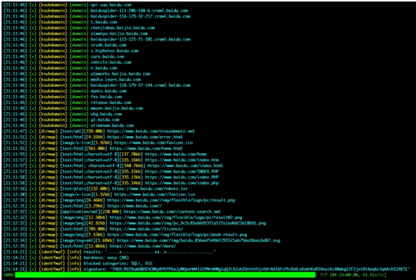Select cars.baidu.com domain
416x280 pixels.
(107, 56)
